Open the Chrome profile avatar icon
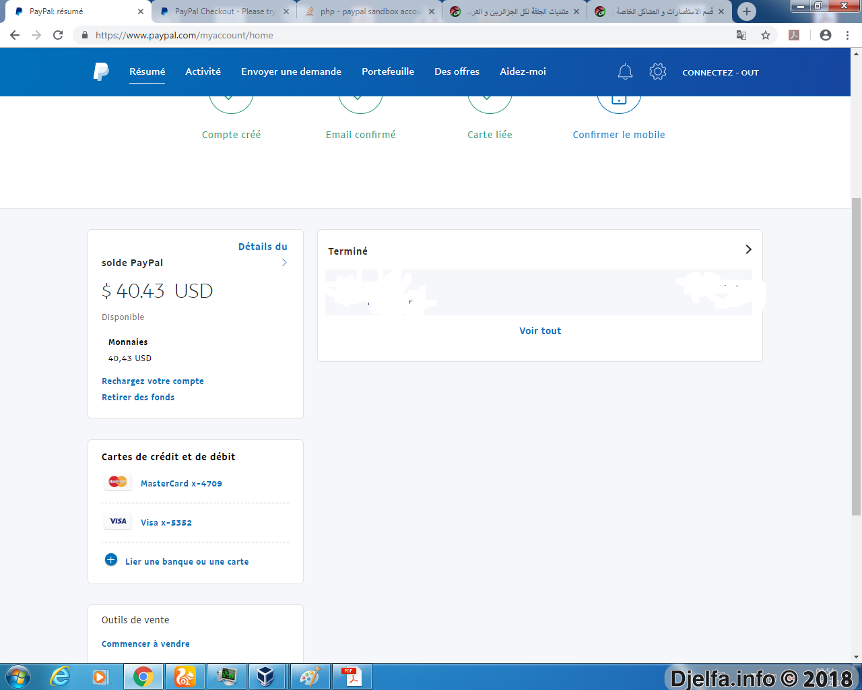Viewport: 862px width, 690px height. (x=826, y=35)
